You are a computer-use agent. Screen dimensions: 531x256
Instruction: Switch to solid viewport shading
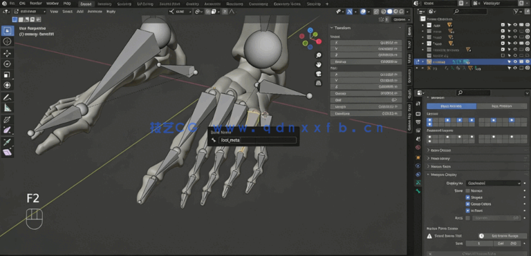(389, 12)
